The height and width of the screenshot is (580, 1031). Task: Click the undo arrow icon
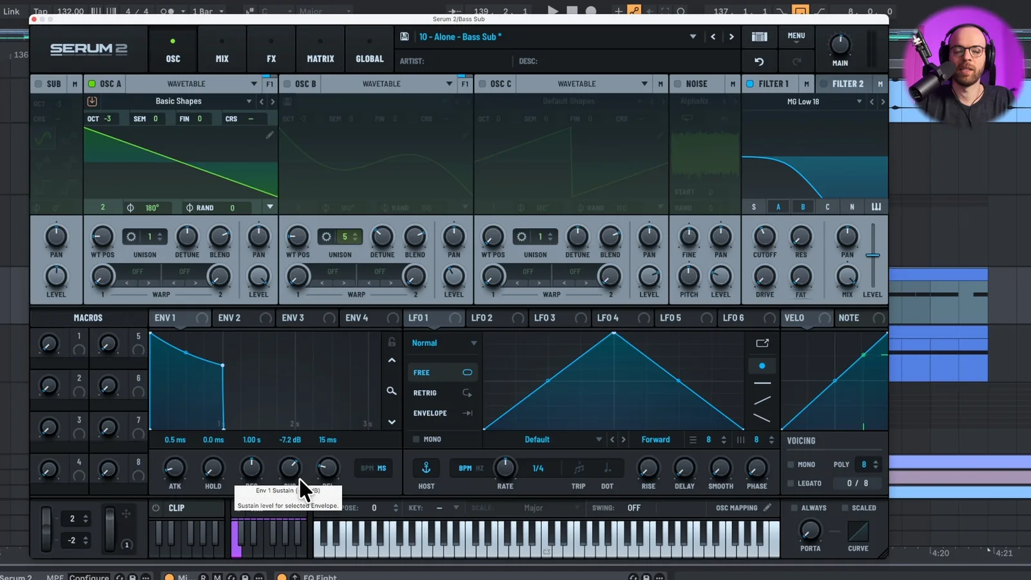pyautogui.click(x=759, y=61)
